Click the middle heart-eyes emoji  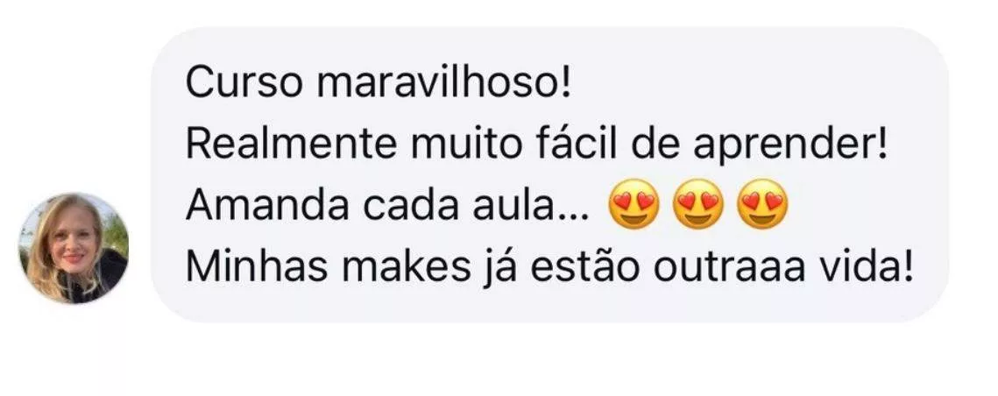(698, 204)
